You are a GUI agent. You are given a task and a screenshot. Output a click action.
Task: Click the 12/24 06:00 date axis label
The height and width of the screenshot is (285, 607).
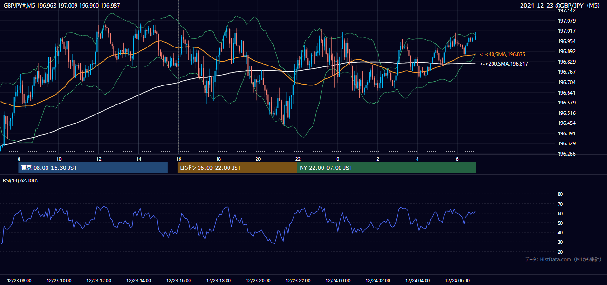[x=458, y=280]
